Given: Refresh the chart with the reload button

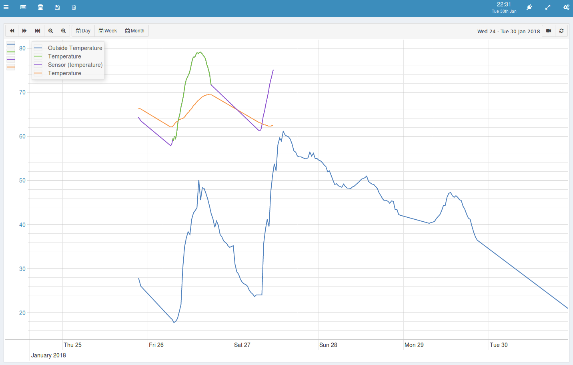Looking at the screenshot, I should [x=561, y=31].
